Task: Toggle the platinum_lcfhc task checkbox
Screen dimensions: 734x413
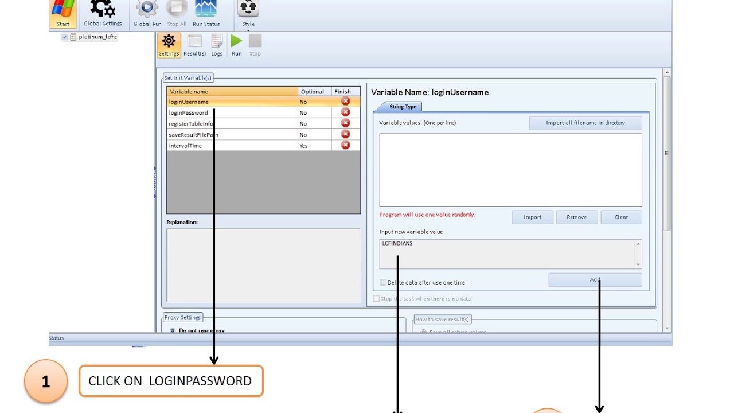Action: coord(64,37)
